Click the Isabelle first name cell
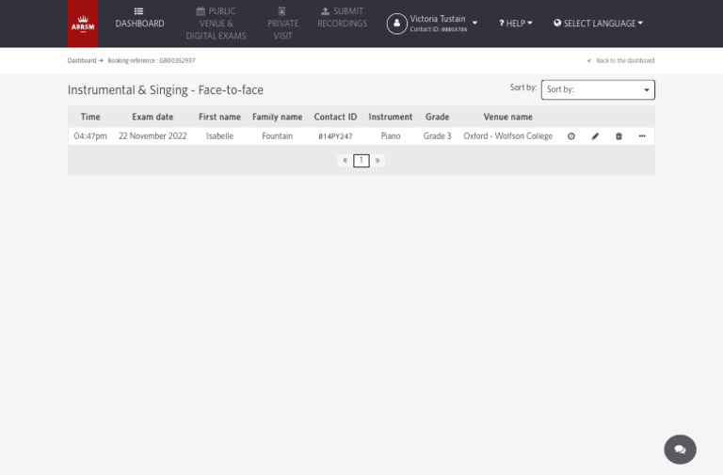 (219, 135)
